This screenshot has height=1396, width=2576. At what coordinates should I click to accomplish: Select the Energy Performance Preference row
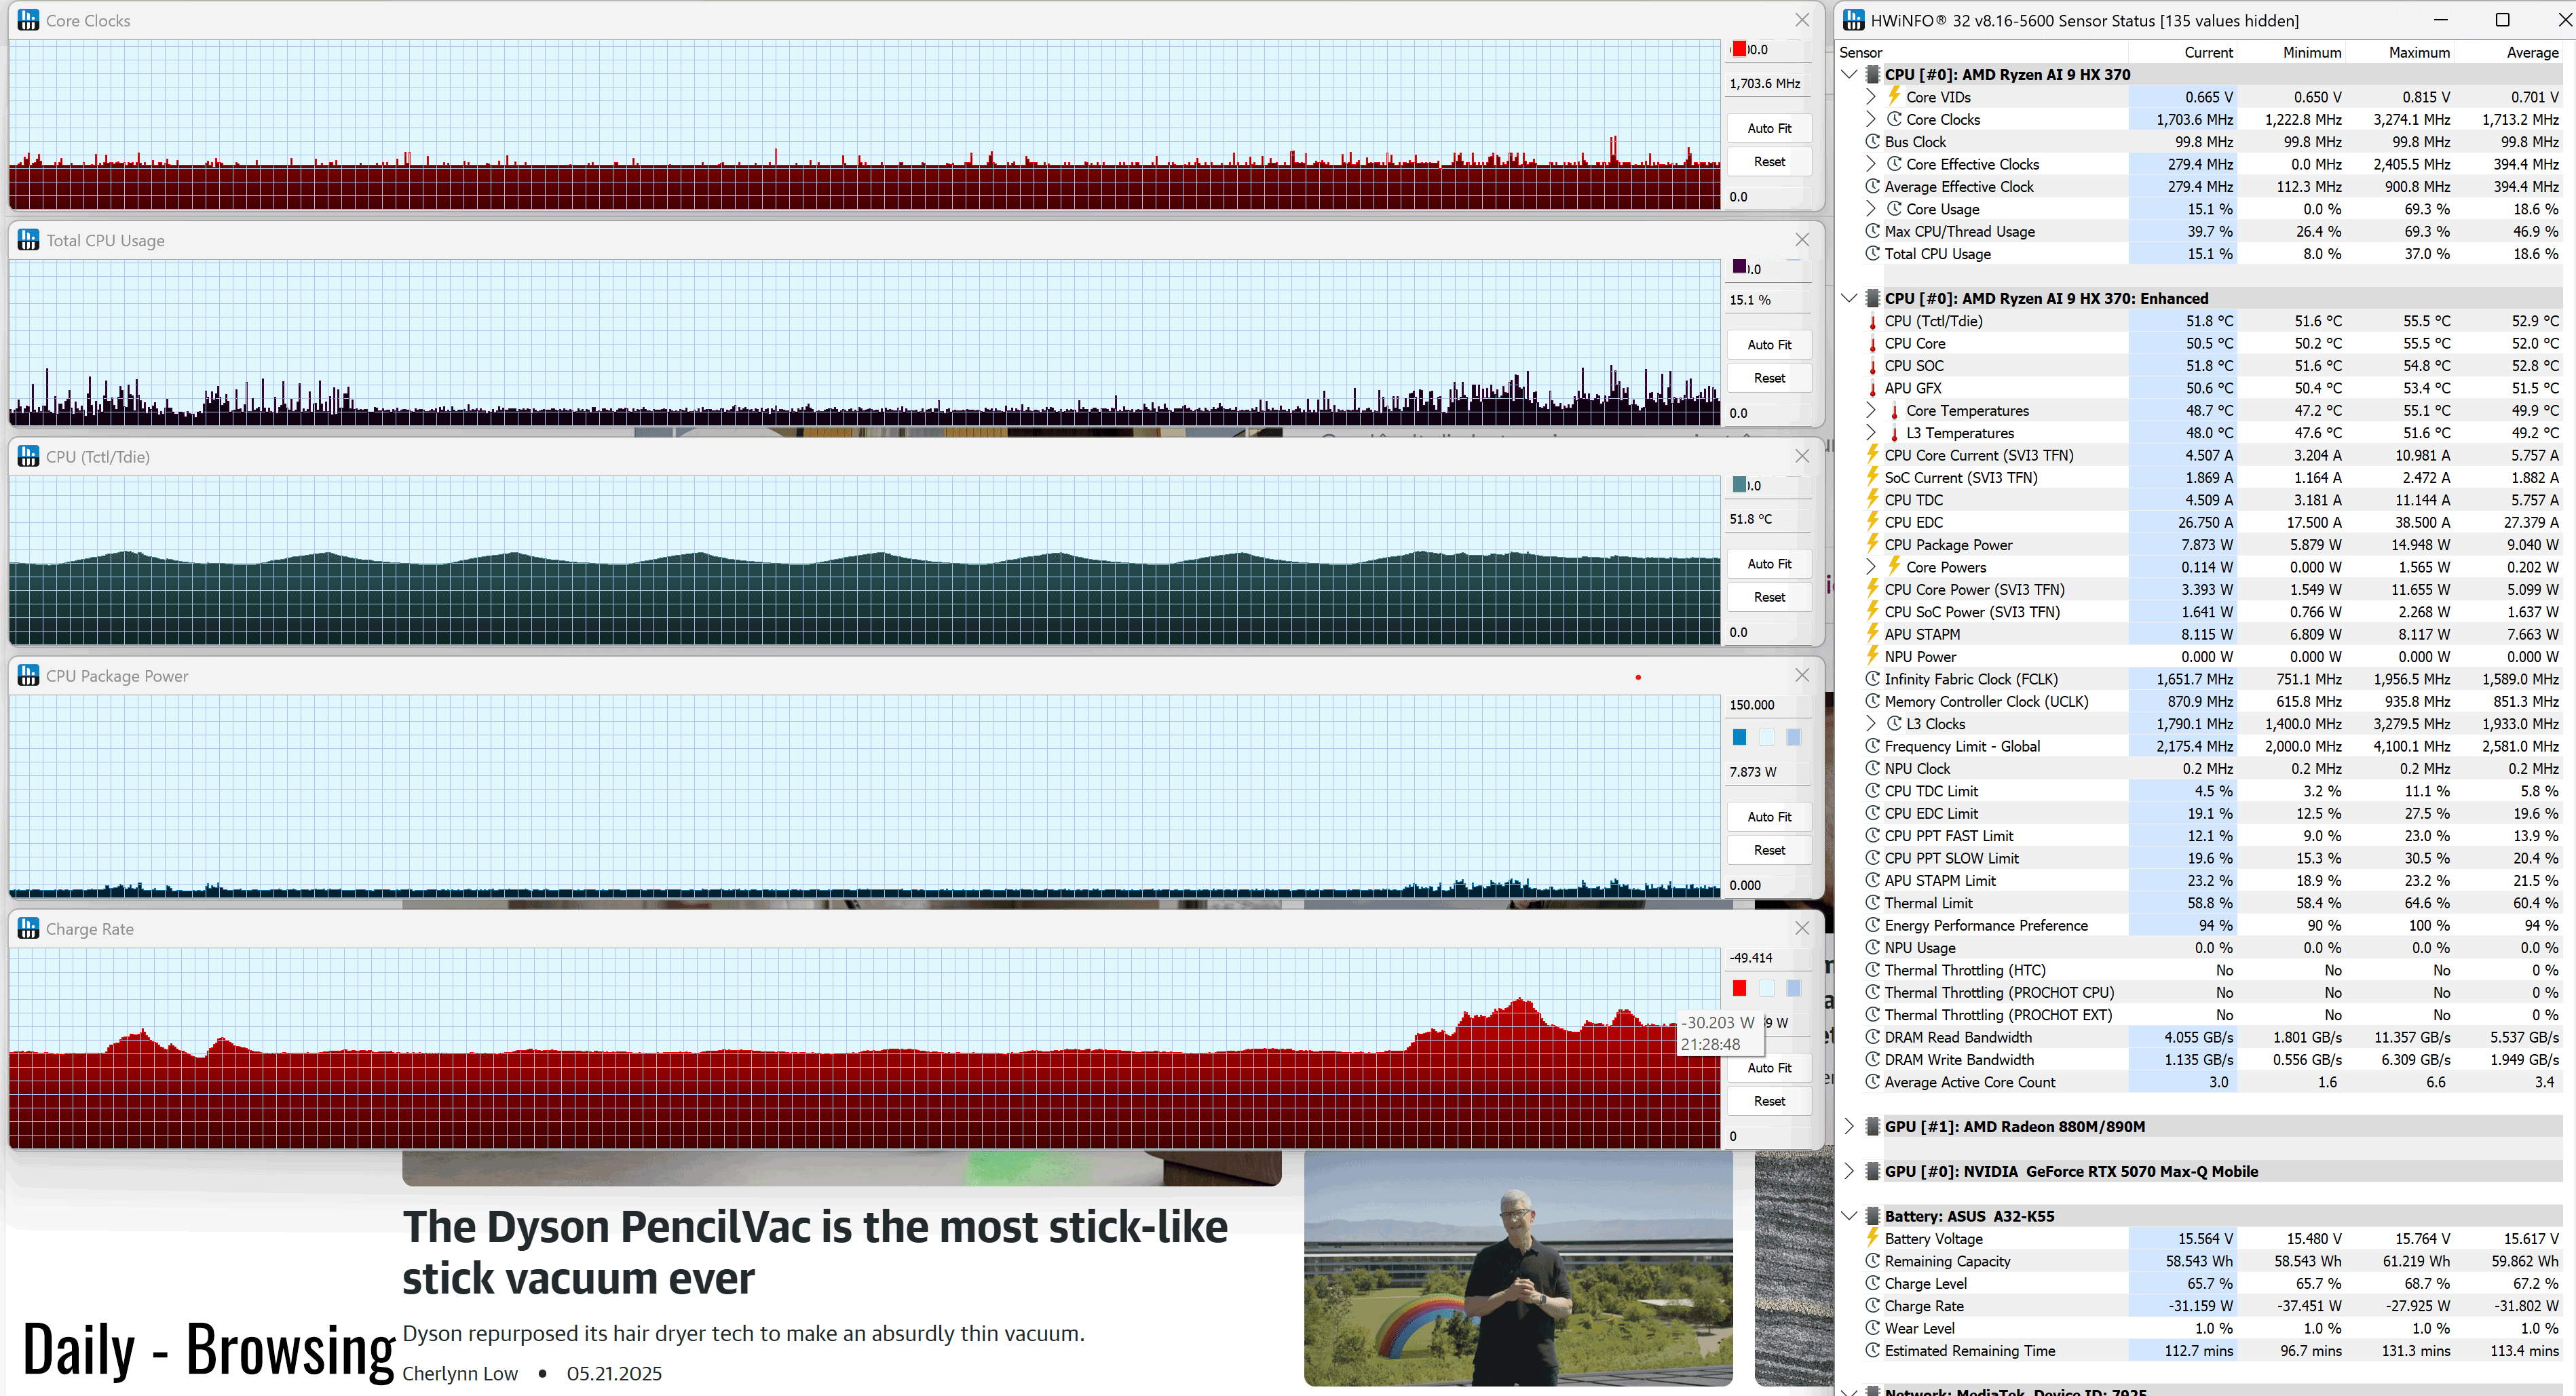(2200, 925)
